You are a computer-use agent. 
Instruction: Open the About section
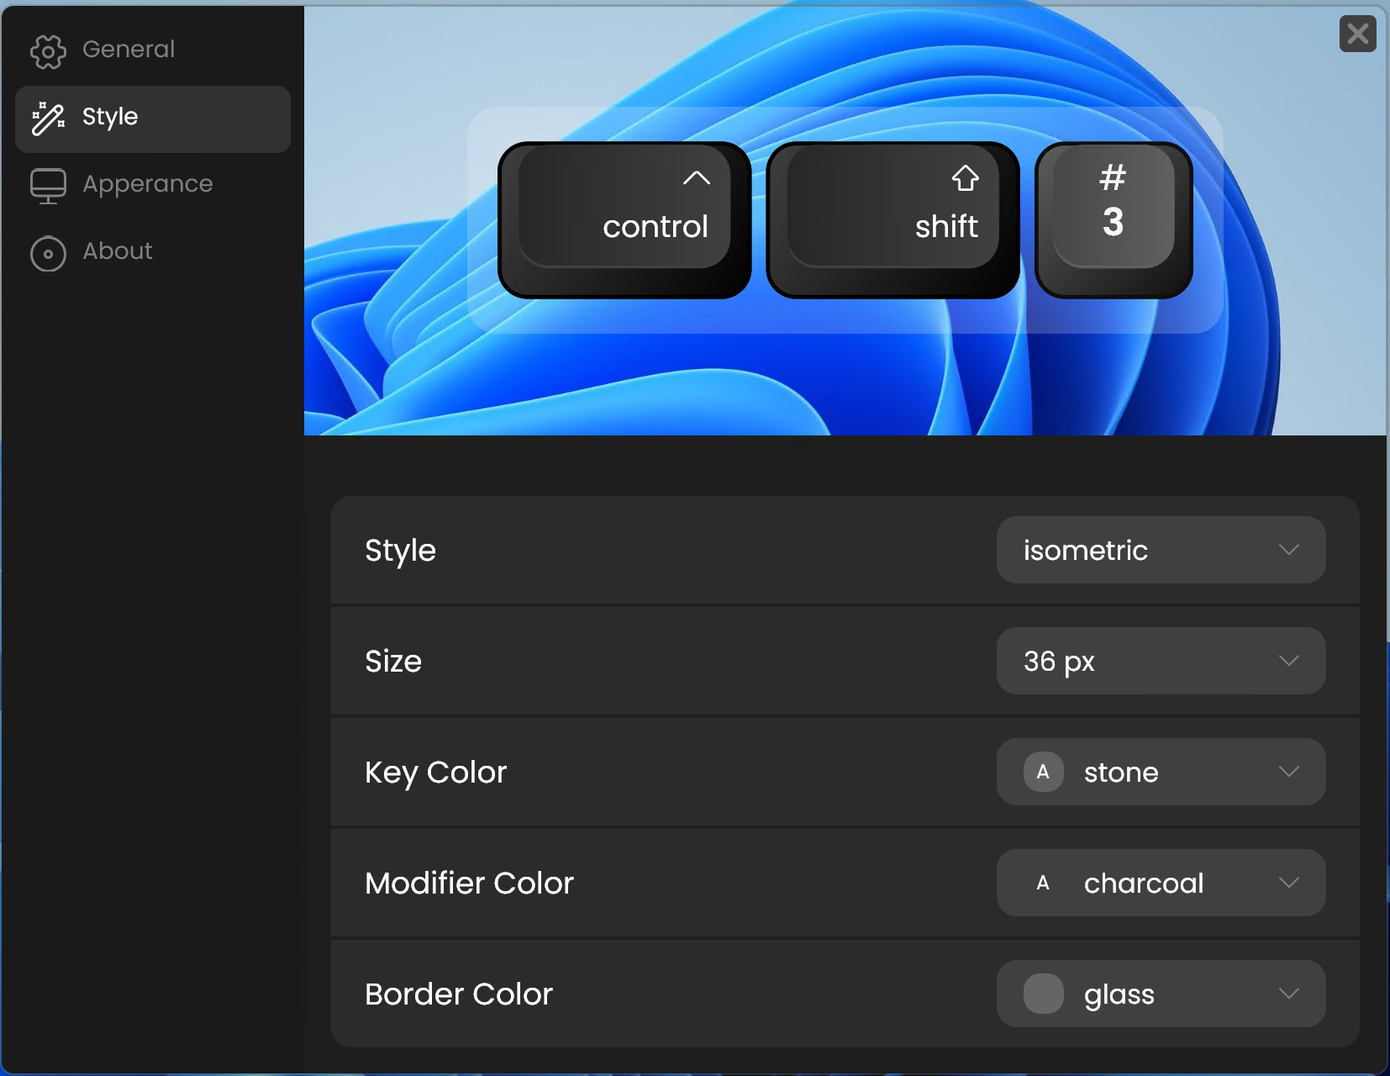[152, 252]
